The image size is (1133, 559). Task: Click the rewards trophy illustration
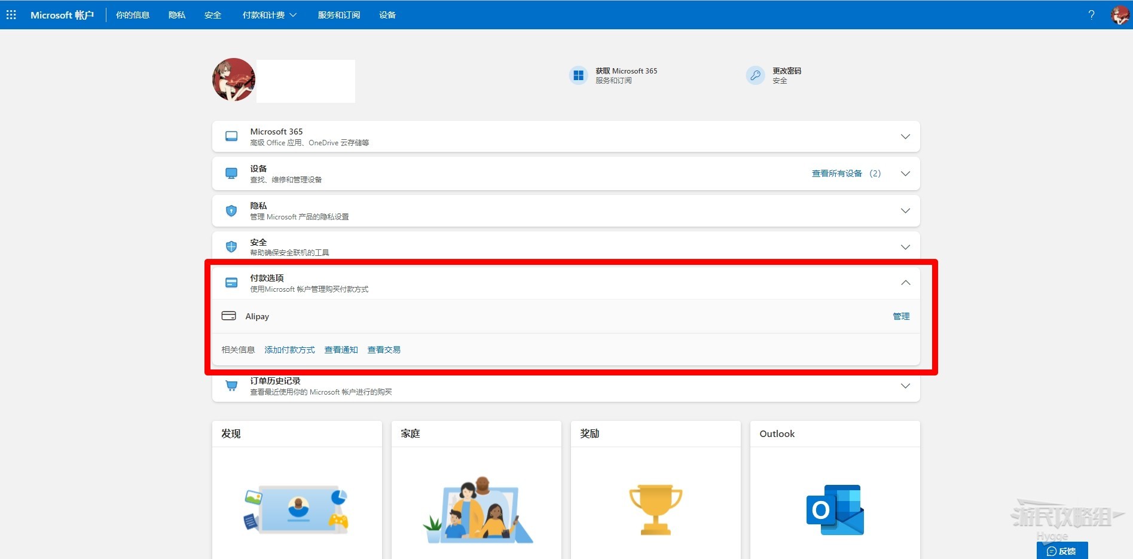pos(656,509)
